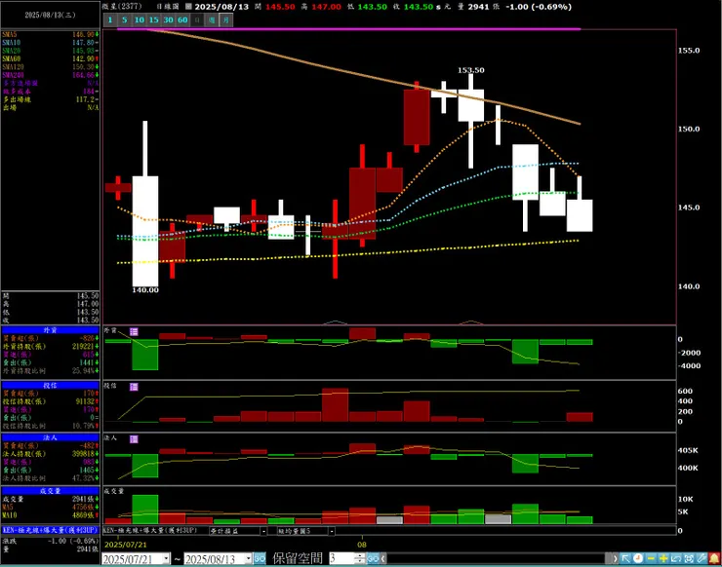The image size is (722, 567).
Task: Click GO button next to end date
Action: pyautogui.click(x=260, y=559)
